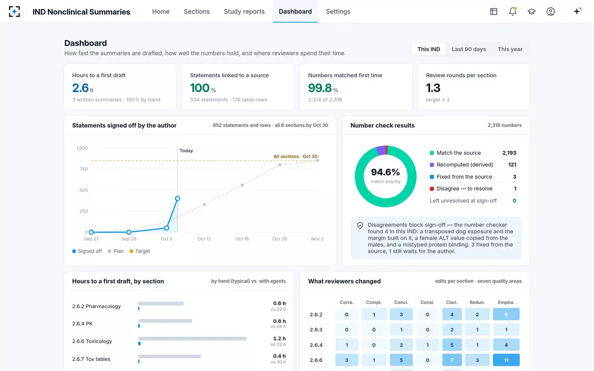
Task: Click the Signed off data point at Sep 28
Action: [129, 232]
